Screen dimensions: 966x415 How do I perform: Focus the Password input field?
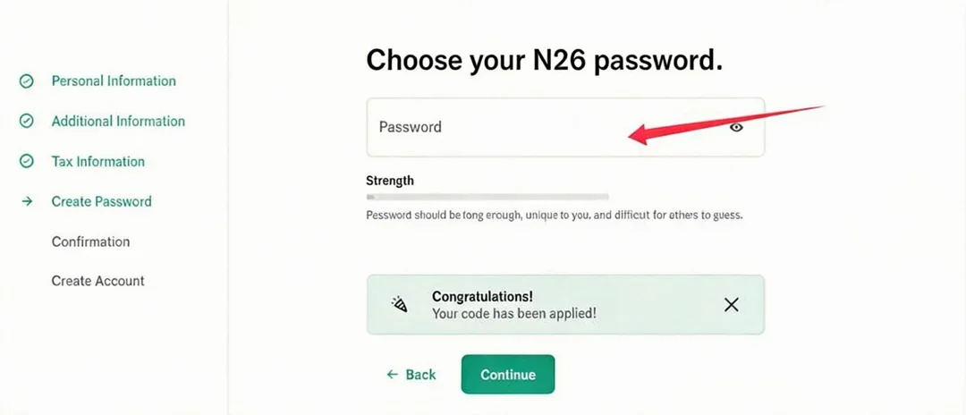[x=537, y=127]
